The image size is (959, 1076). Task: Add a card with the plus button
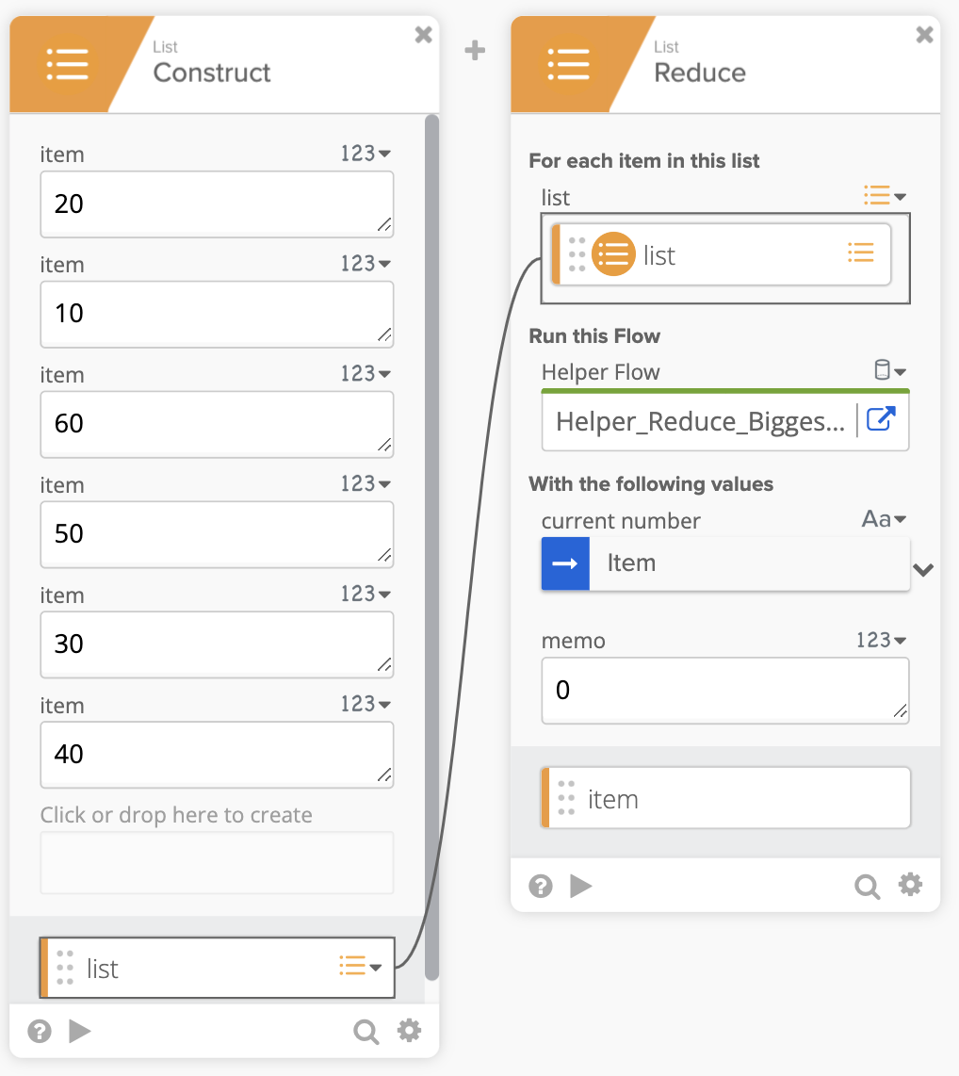click(476, 51)
